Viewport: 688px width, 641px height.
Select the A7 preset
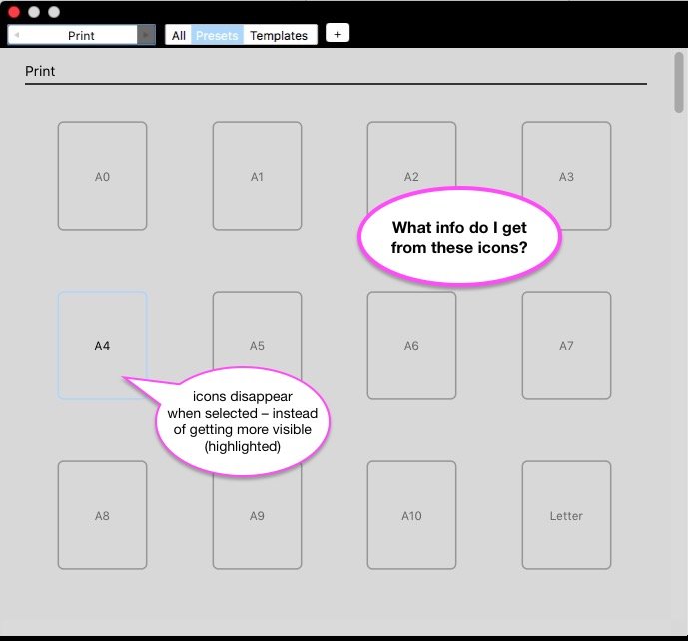tap(566, 345)
